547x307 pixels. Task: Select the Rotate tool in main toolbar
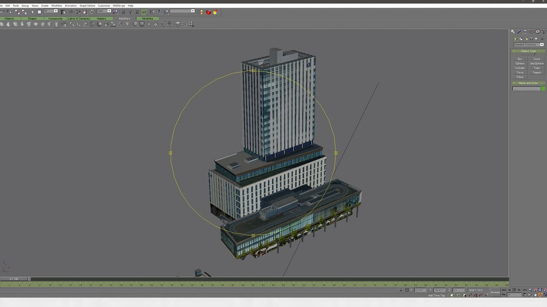click(78, 12)
